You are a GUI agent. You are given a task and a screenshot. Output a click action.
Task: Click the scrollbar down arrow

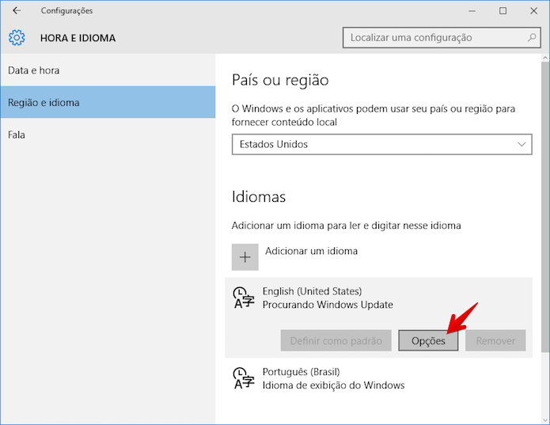(545, 419)
